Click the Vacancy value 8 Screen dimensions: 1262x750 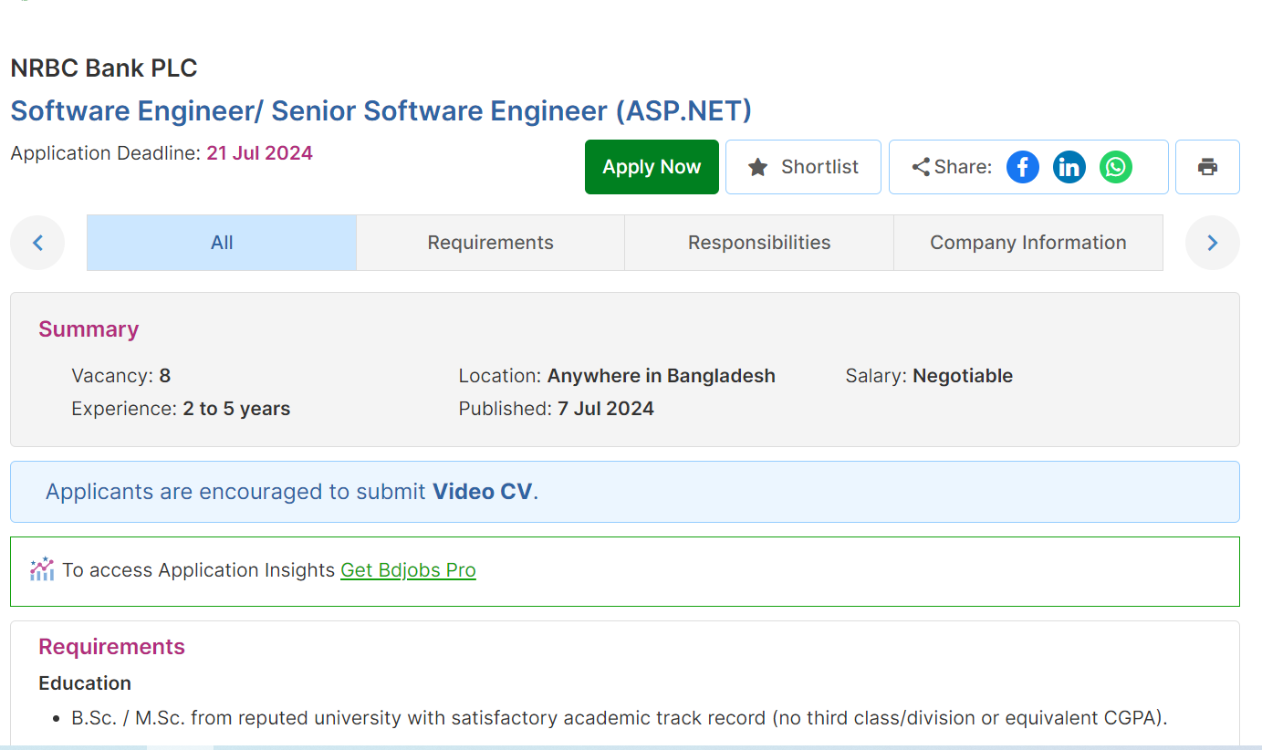pyautogui.click(x=165, y=376)
